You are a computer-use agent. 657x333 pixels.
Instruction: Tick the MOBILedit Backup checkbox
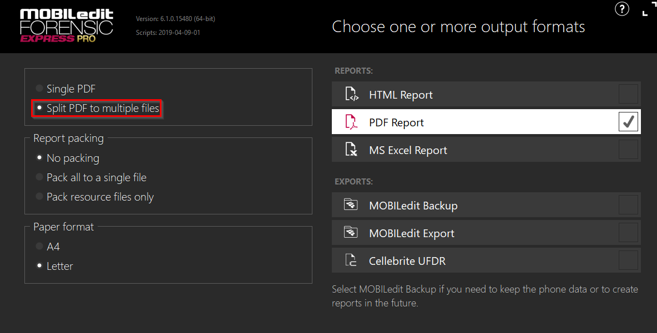coord(628,205)
